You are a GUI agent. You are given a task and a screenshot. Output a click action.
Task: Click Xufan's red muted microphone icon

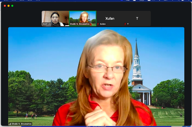pyautogui.click(x=98, y=24)
